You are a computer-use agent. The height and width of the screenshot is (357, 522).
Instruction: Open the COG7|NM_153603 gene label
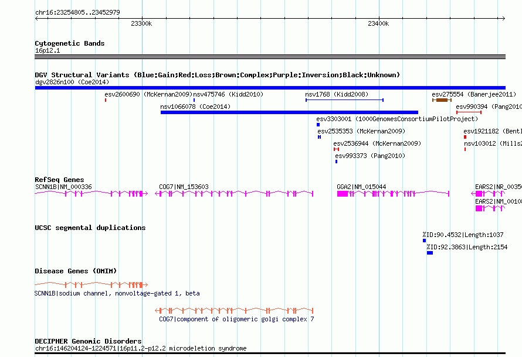184,187
